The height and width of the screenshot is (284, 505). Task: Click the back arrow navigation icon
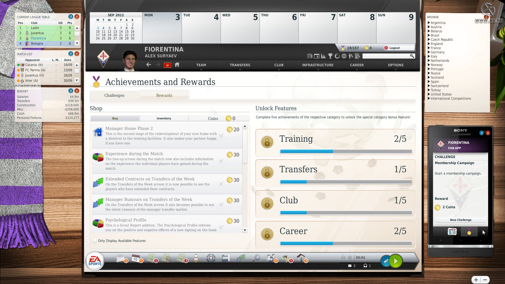(149, 65)
